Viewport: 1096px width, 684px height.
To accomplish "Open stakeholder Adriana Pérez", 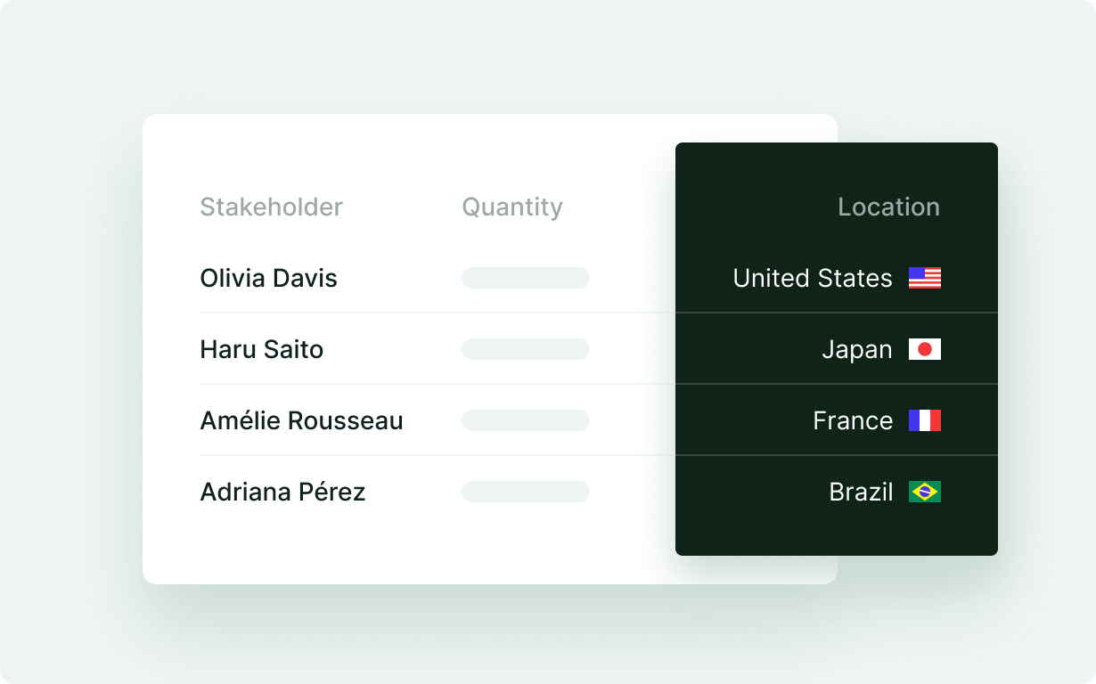I will [282, 492].
